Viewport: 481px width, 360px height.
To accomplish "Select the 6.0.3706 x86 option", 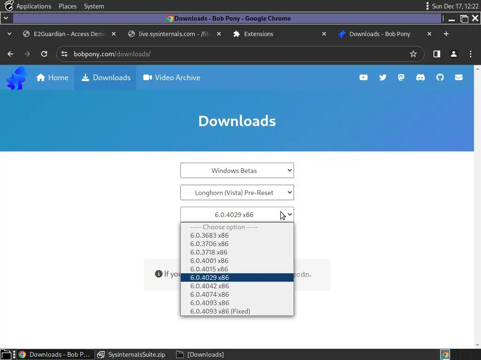I will pos(237,244).
